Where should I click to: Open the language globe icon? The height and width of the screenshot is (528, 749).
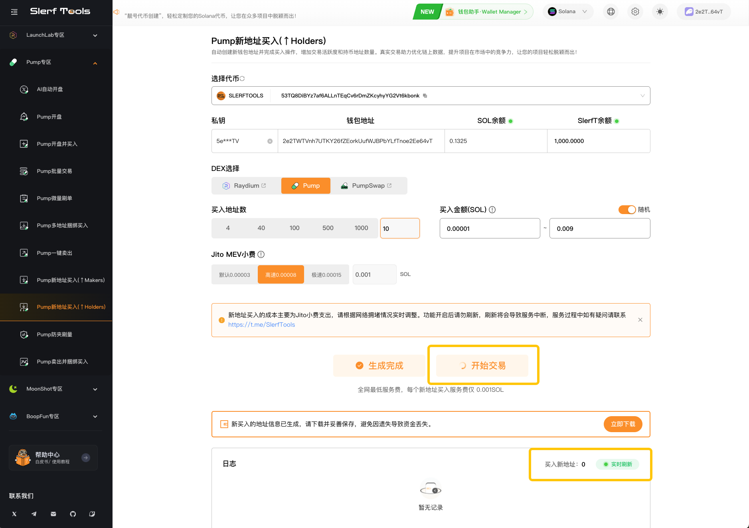[x=611, y=12]
